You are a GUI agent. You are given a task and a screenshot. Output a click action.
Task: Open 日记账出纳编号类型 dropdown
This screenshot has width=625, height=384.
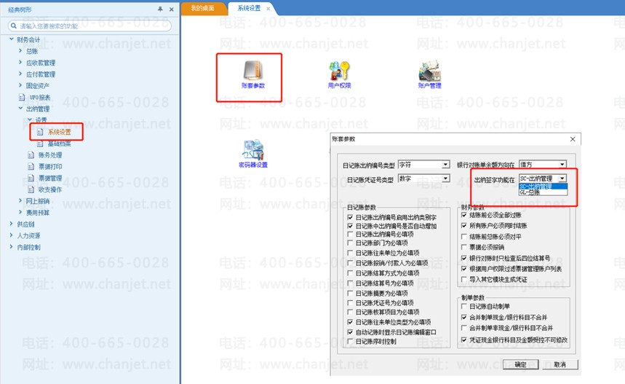pos(424,165)
